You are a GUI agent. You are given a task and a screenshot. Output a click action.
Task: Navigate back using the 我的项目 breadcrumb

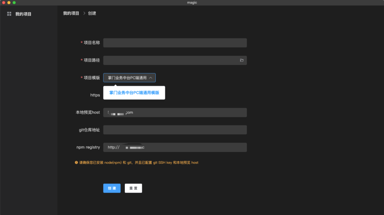point(71,13)
